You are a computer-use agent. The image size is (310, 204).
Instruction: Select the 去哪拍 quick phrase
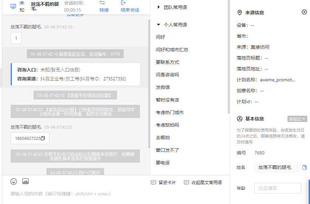point(163,138)
